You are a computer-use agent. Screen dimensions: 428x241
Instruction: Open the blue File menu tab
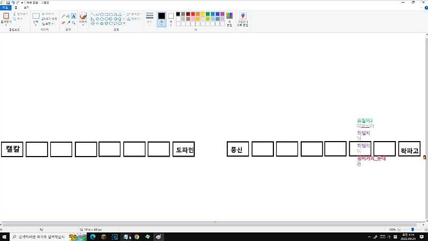tap(5, 7)
